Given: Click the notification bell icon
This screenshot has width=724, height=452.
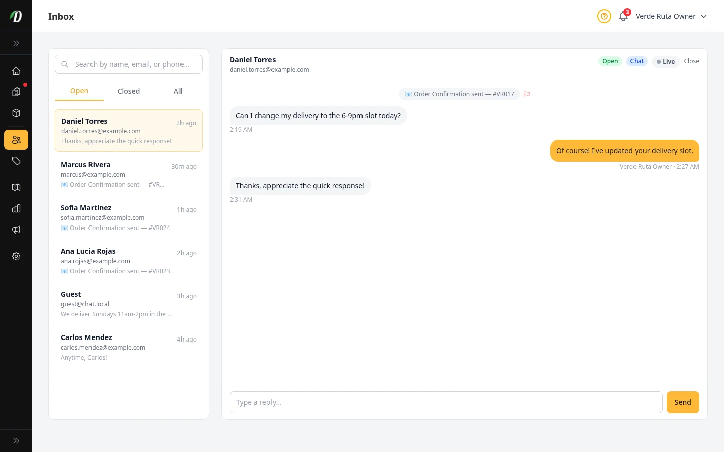Looking at the screenshot, I should 623,16.
